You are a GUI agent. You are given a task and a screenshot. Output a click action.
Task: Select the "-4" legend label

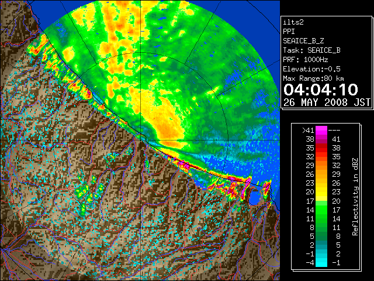(310, 263)
